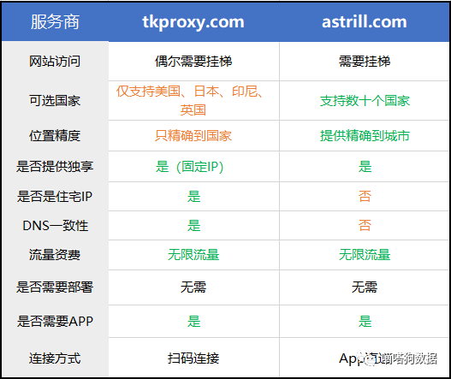This screenshot has height=379, width=451.
Task: Select the 提供精确到城市 cell
Action: click(364, 136)
